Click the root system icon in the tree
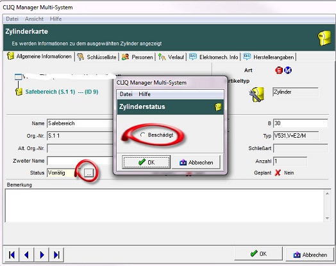 (x=18, y=77)
